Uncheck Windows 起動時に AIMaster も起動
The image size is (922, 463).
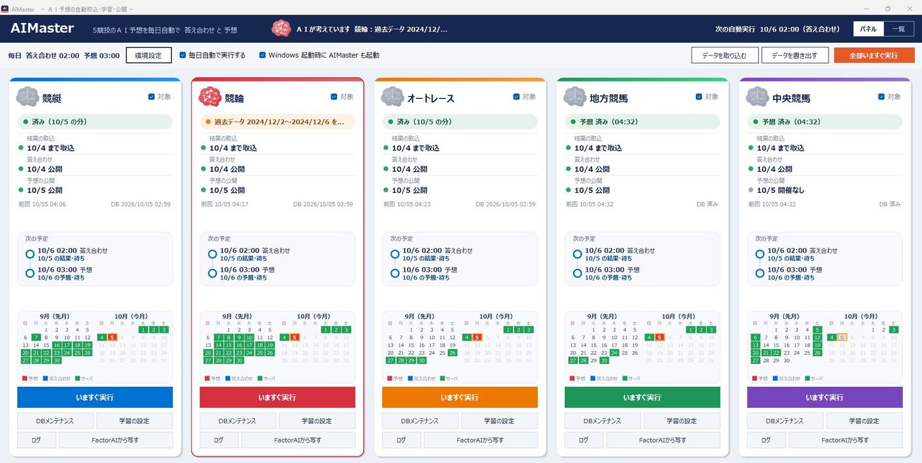[x=263, y=55]
